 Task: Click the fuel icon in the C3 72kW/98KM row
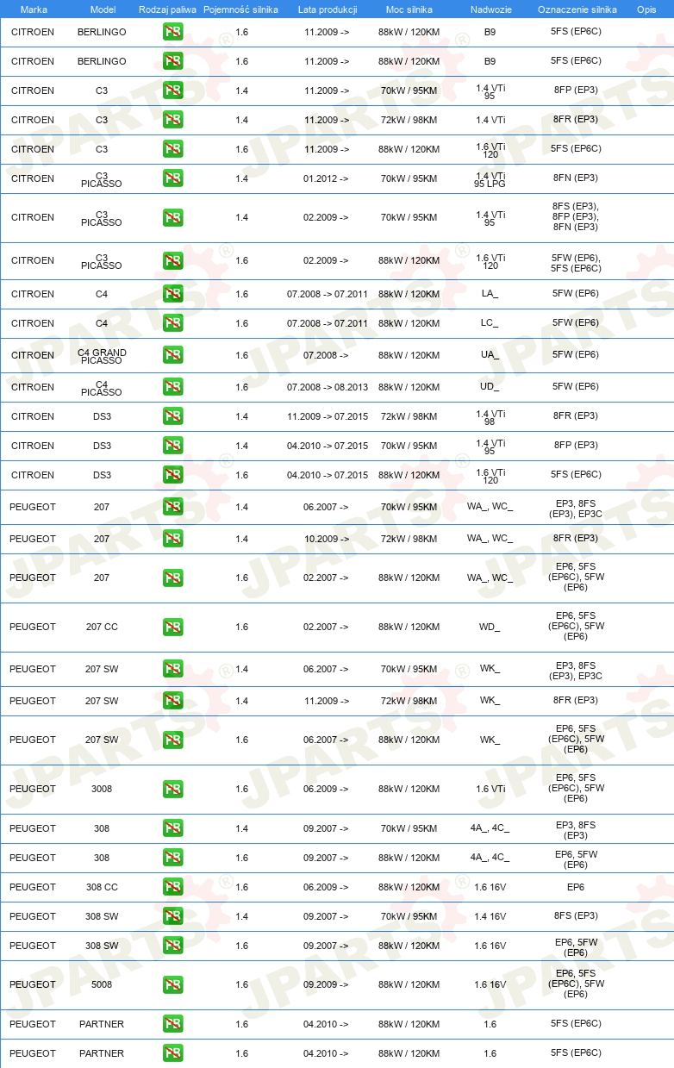(172, 120)
